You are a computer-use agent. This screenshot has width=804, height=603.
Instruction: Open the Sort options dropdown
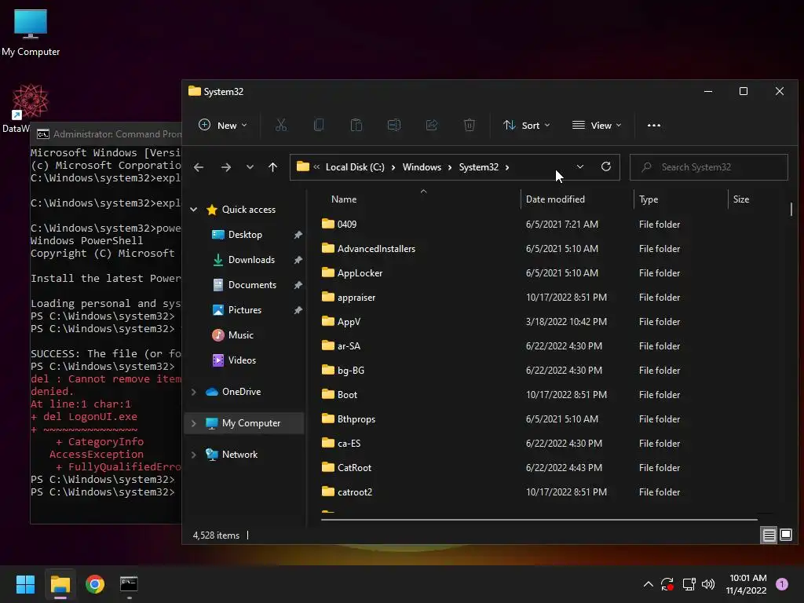click(x=527, y=125)
